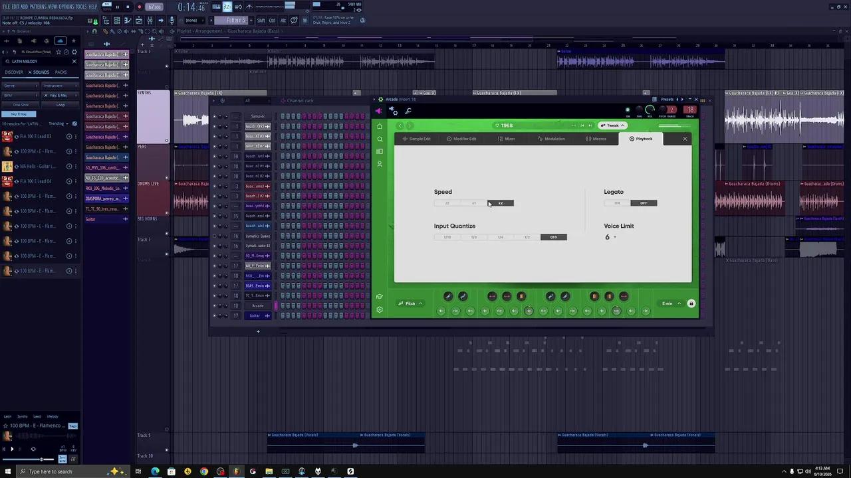Open the E min key dropdown
This screenshot has width=851, height=478.
coord(671,303)
